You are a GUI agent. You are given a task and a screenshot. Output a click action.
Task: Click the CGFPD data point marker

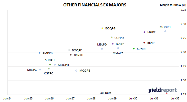[x=111, y=38]
